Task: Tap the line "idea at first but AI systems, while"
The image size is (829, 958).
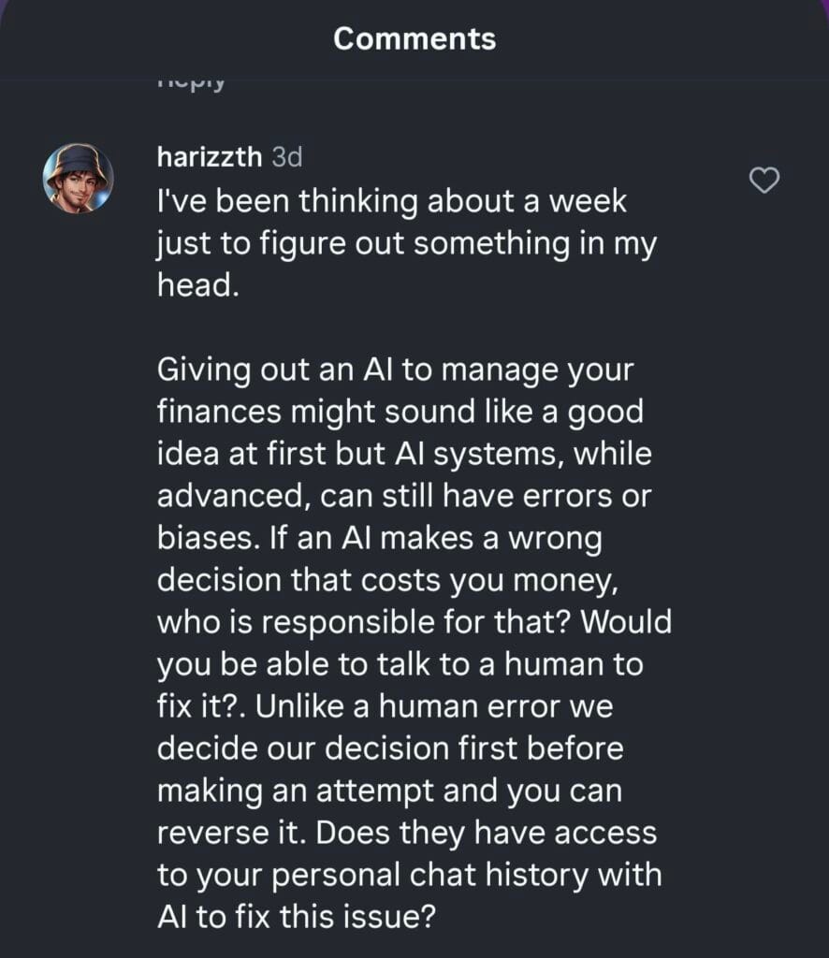Action: [403, 455]
